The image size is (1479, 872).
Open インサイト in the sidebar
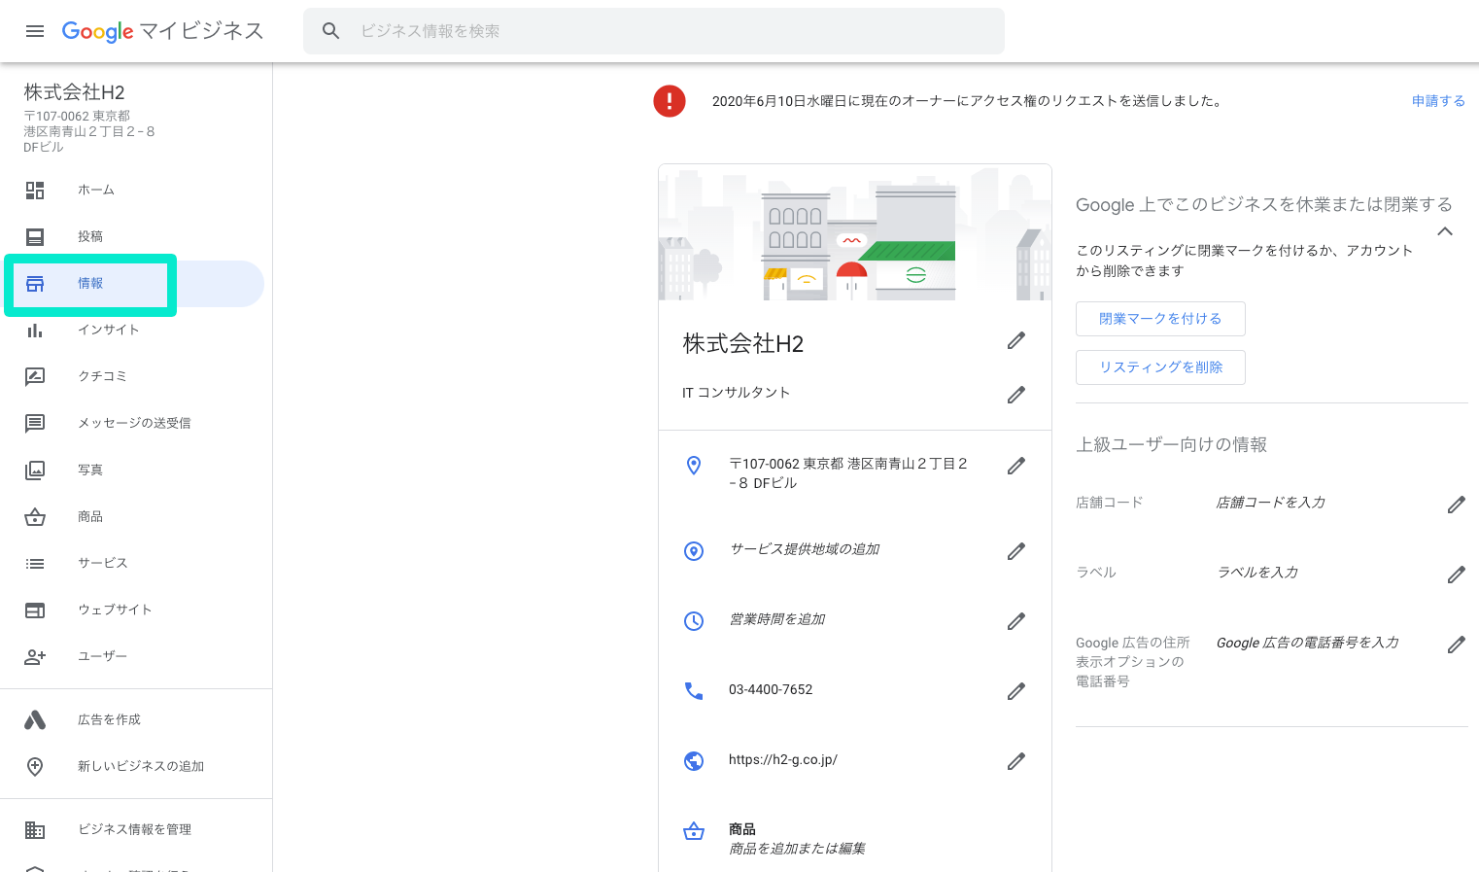132,330
